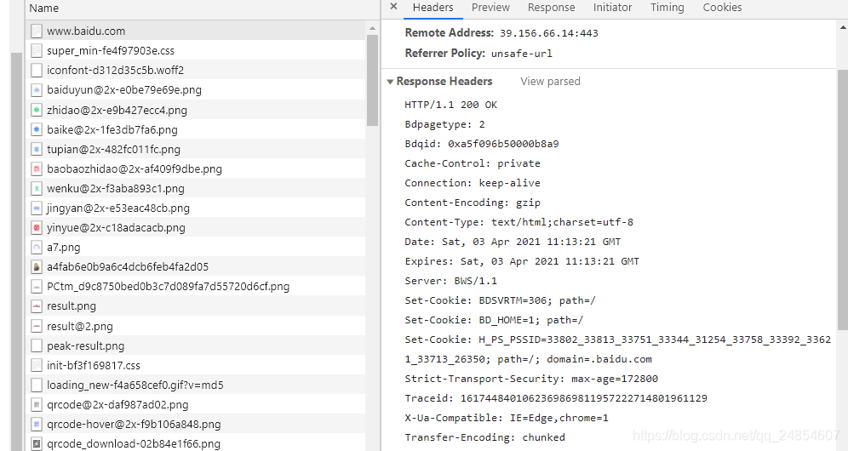Click the image icon for tupian@2x-482fc011fc.png

coord(37,149)
